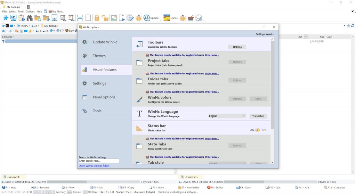Click the bug icon next to Update
The width and height of the screenshot is (356, 194).
(138, 18)
